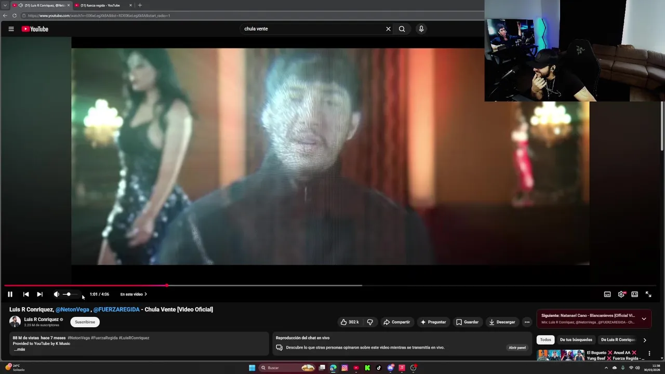The image size is (665, 374).
Task: Adjust the volume slider
Action: tap(70, 295)
